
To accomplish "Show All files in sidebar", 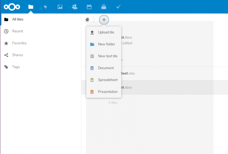I will point(19,19).
